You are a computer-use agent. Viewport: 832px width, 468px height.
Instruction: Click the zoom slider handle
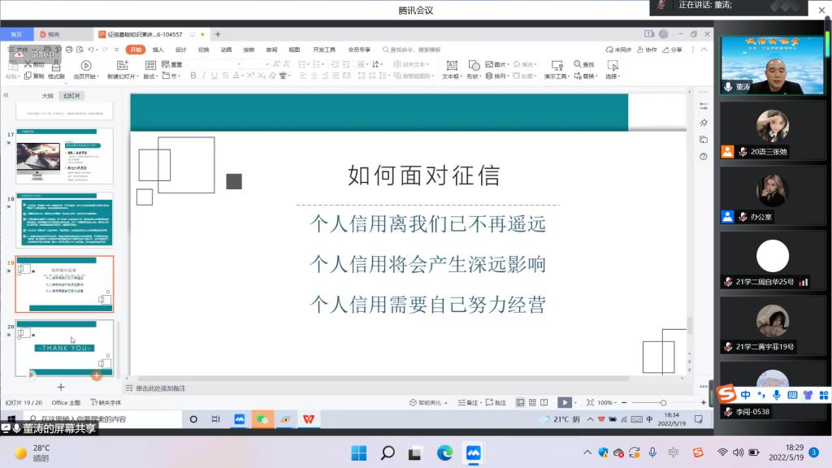click(x=663, y=403)
